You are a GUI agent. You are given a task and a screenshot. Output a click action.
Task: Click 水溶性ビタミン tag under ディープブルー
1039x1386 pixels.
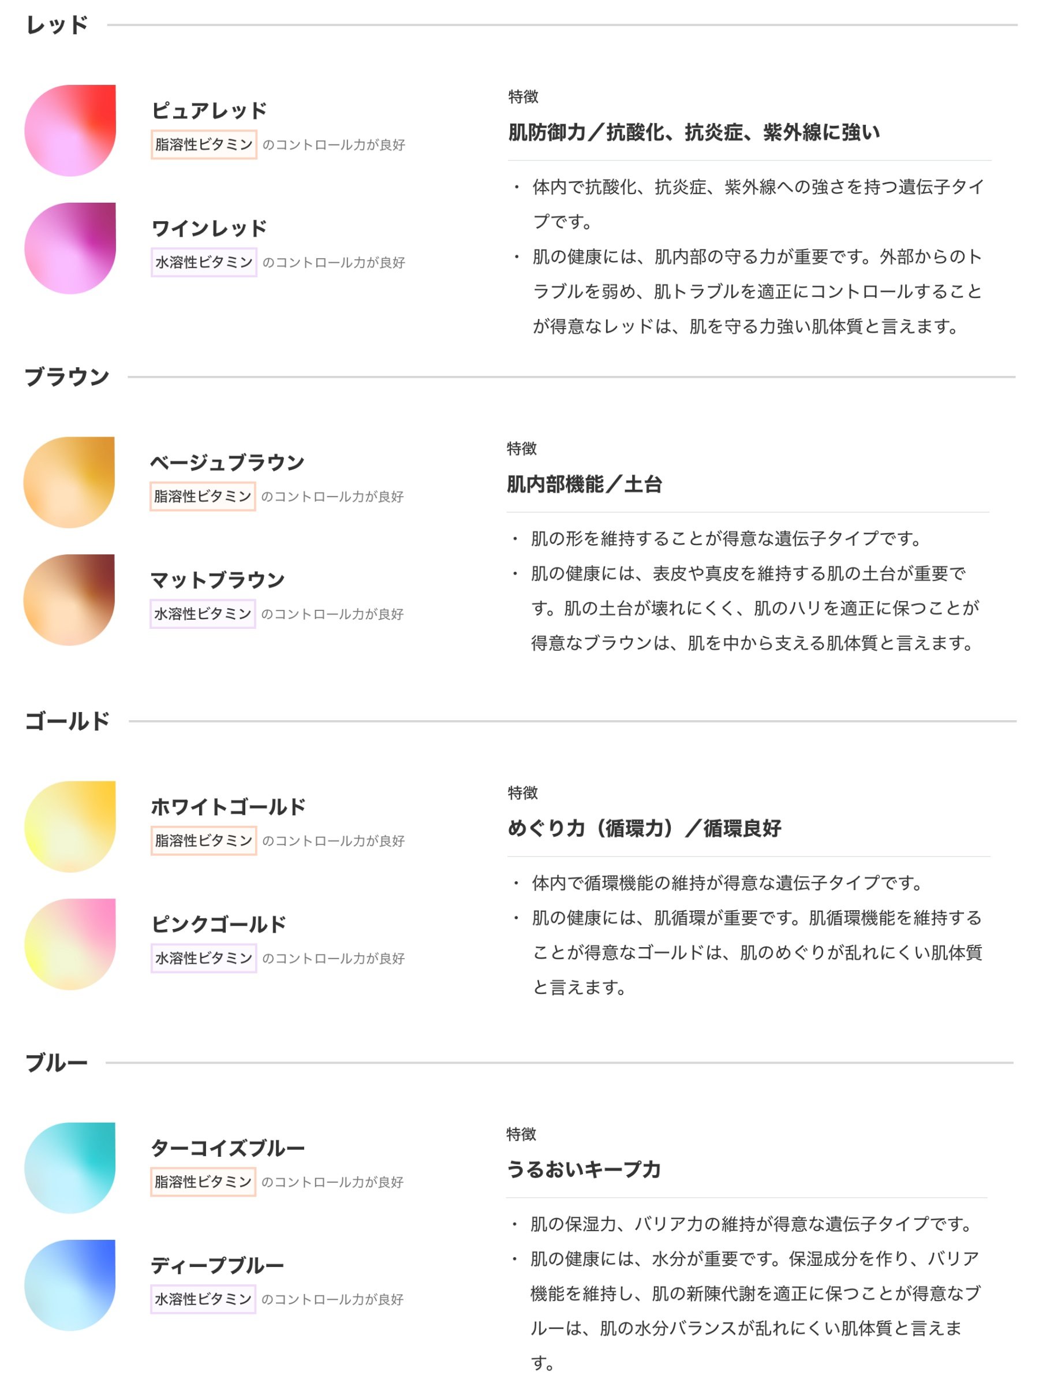tap(203, 1299)
